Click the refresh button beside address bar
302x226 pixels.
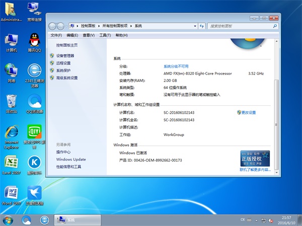(x=202, y=26)
